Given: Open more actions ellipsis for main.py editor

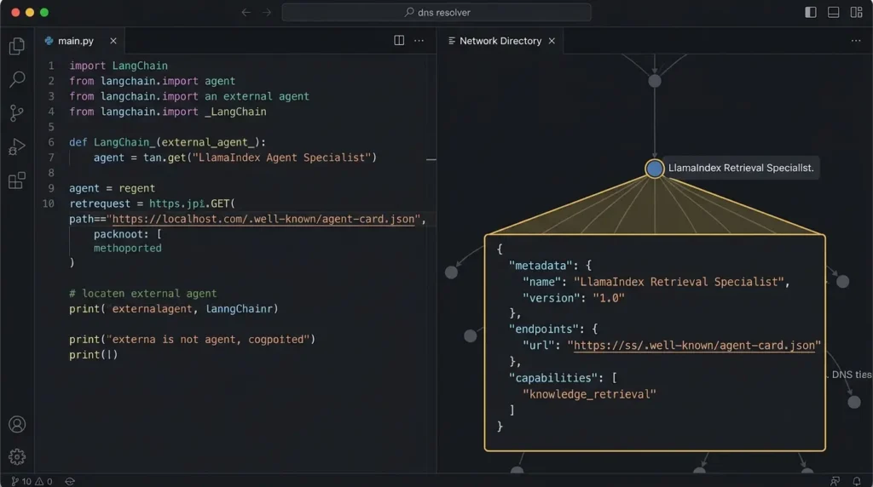Looking at the screenshot, I should [419, 41].
